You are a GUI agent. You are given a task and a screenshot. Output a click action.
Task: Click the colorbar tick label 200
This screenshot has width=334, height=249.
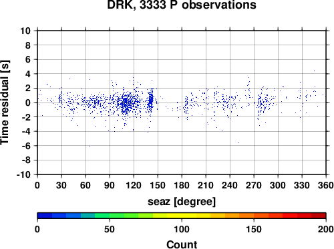point(325,229)
